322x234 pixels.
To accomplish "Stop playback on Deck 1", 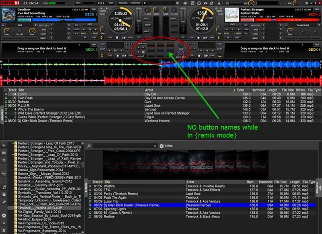I will point(117,37).
